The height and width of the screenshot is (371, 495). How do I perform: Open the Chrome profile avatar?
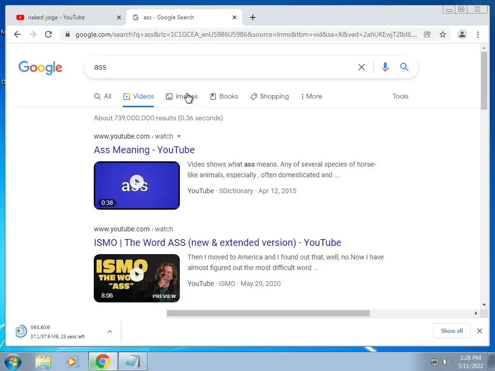click(462, 34)
